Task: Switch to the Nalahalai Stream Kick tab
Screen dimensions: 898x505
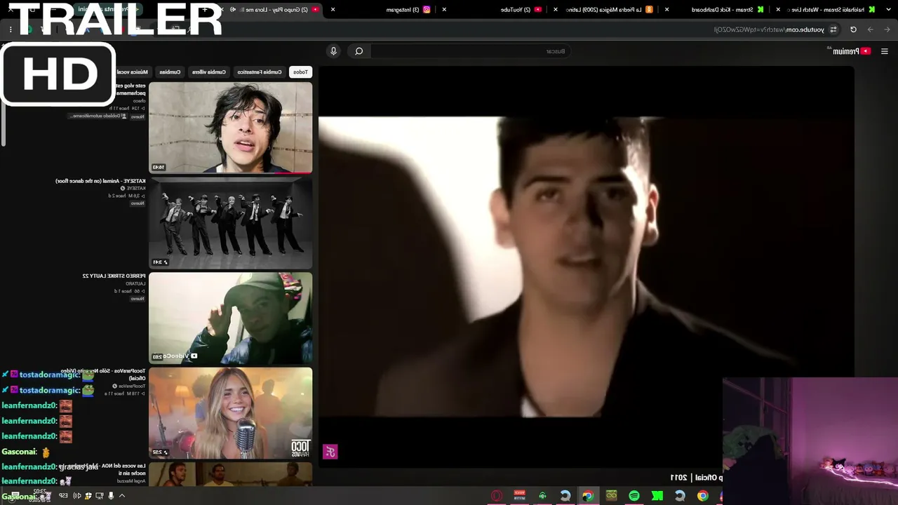Action: 831,10
